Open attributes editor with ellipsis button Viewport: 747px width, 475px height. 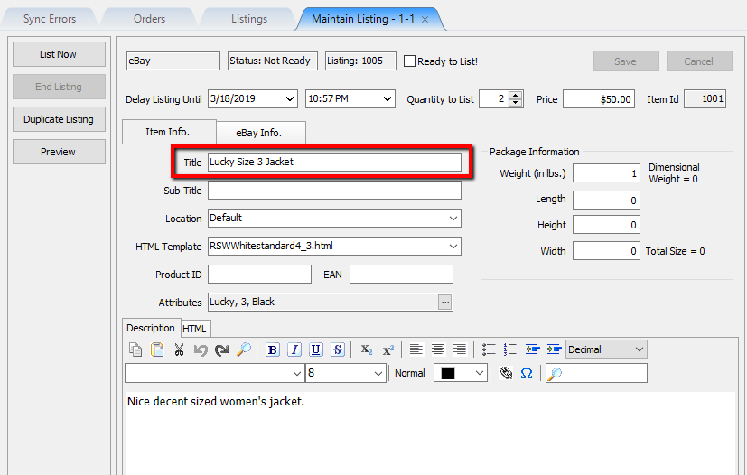445,302
